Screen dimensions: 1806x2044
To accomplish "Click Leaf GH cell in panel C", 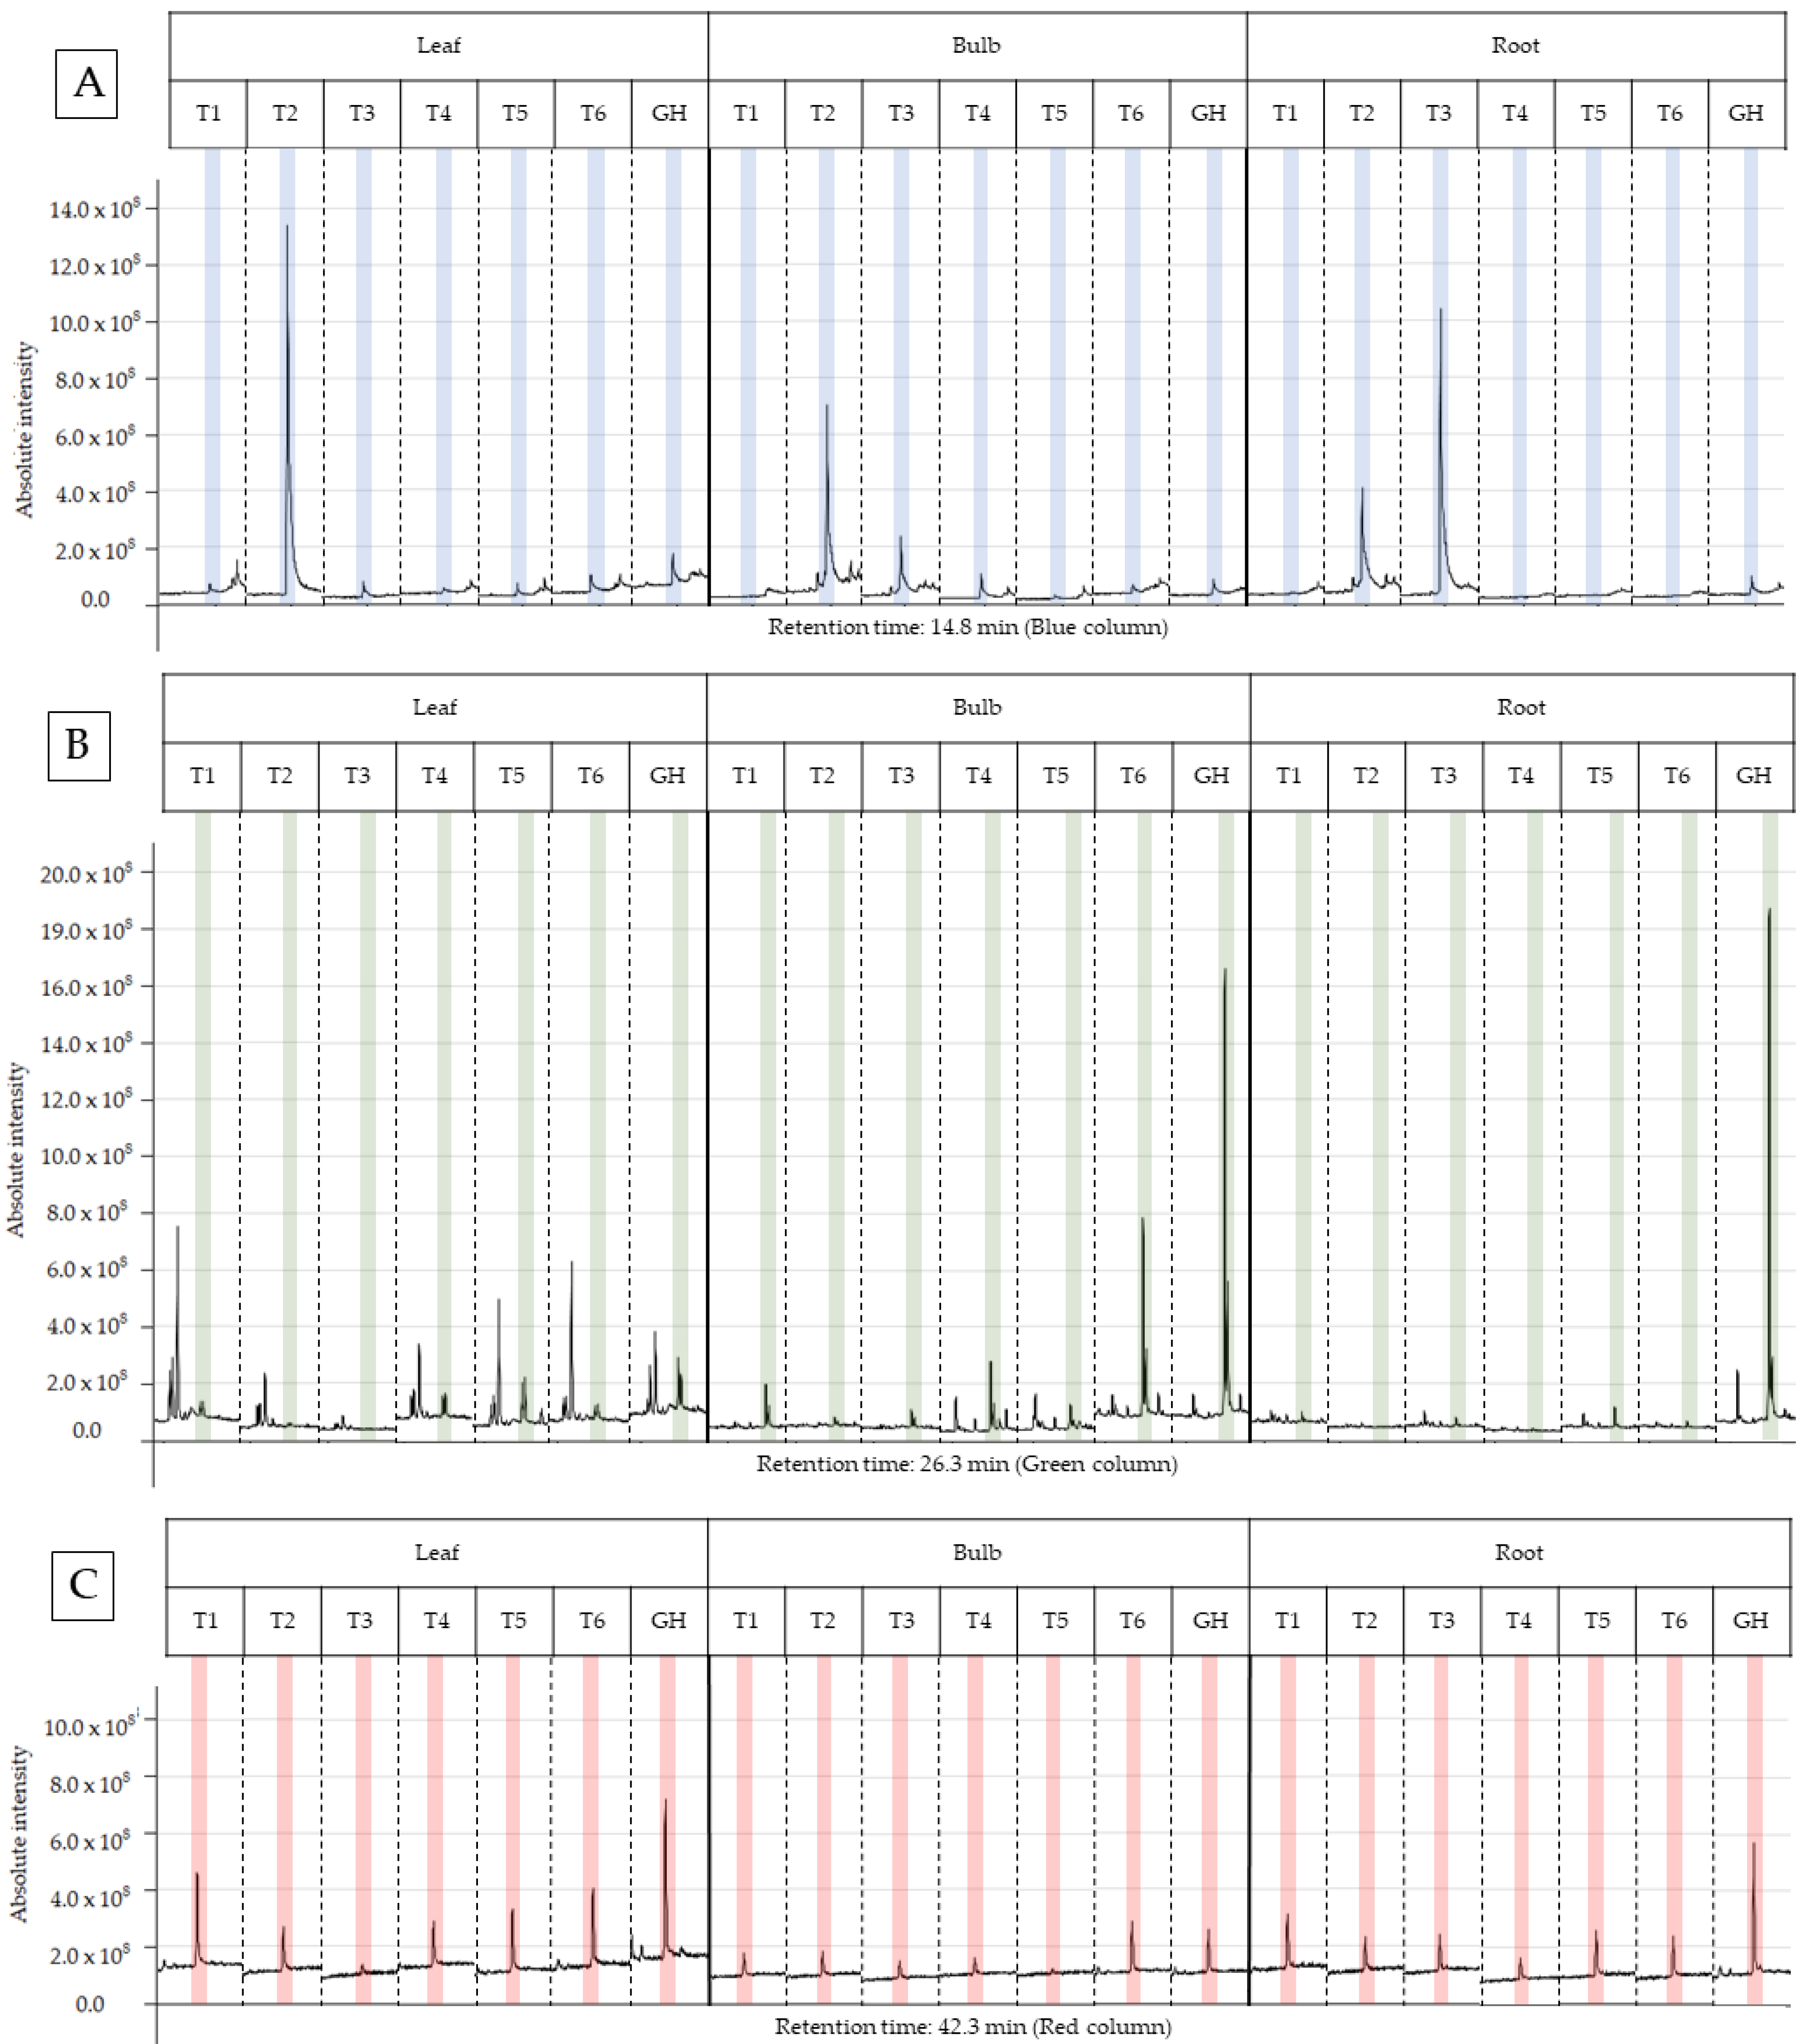I will (x=668, y=1621).
